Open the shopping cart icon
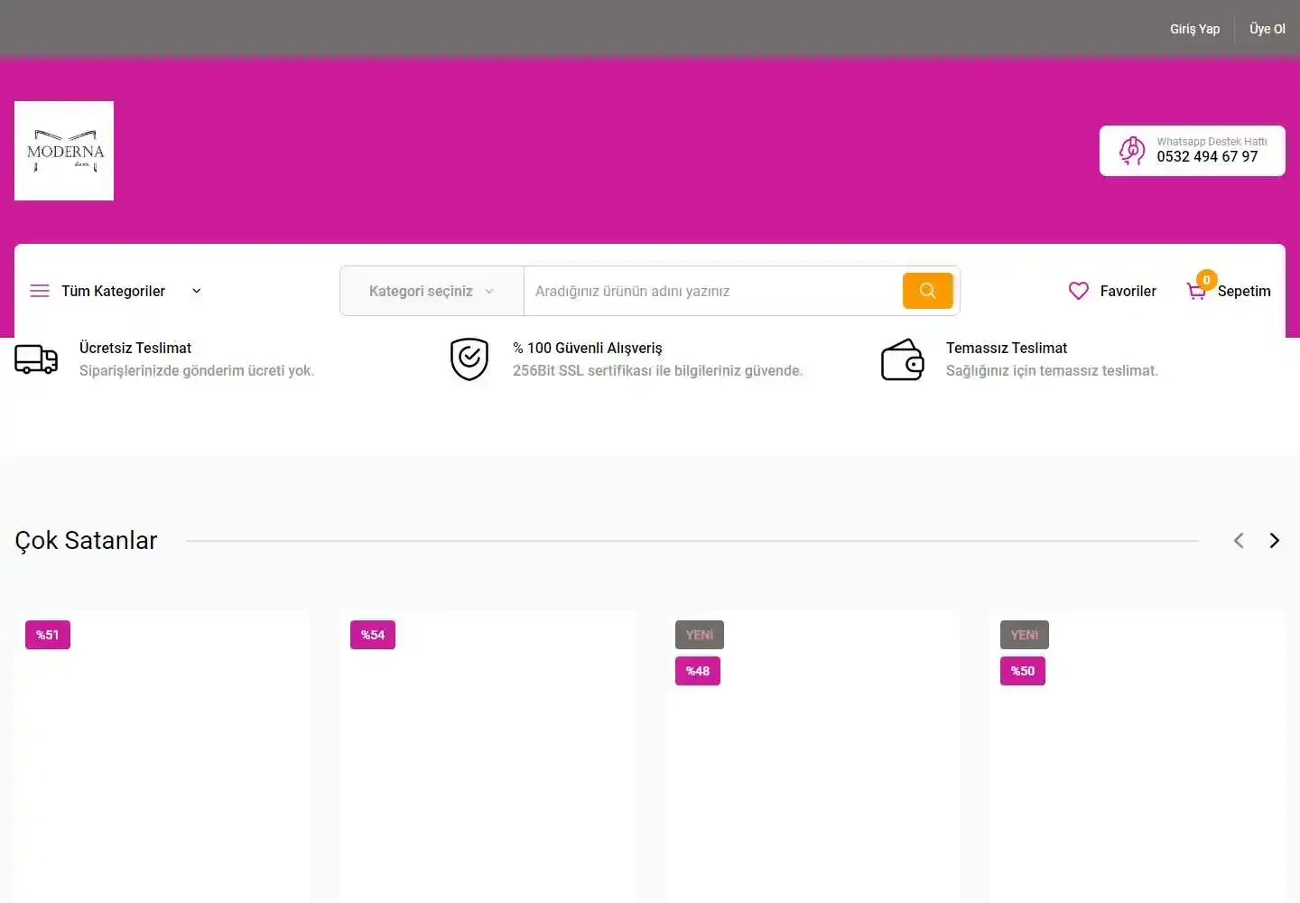Image resolution: width=1300 pixels, height=903 pixels. coord(1196,292)
